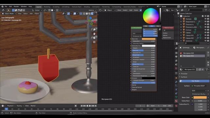Click inside the color wheel picker
The height and width of the screenshot is (118, 210).
pyautogui.click(x=151, y=16)
